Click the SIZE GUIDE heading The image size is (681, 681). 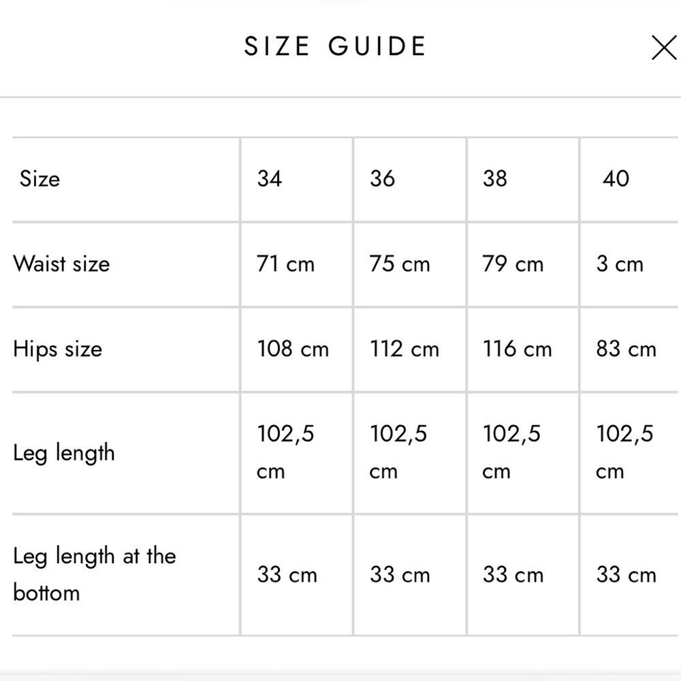point(336,46)
